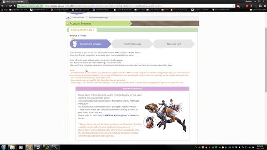Go to Your Account breadcrumb
This screenshot has width=267, height=150.
click(x=78, y=17)
